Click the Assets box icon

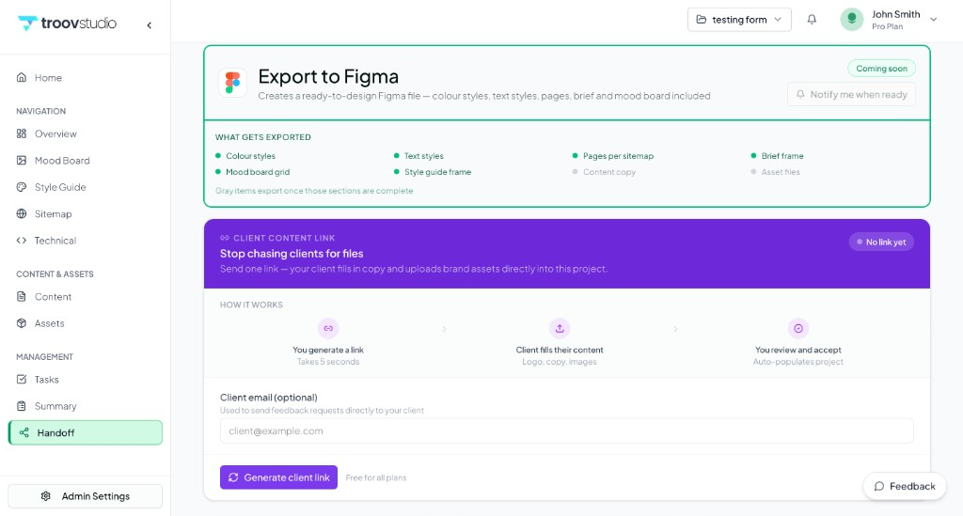point(22,323)
